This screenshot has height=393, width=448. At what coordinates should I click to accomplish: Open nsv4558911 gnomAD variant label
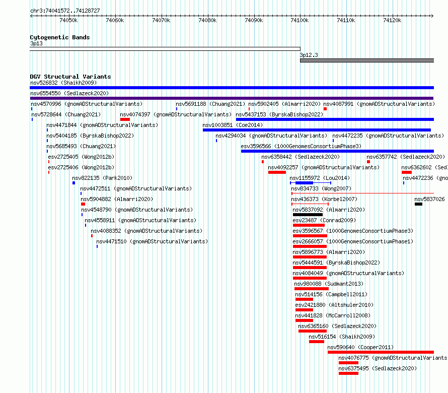pyautogui.click(x=140, y=220)
